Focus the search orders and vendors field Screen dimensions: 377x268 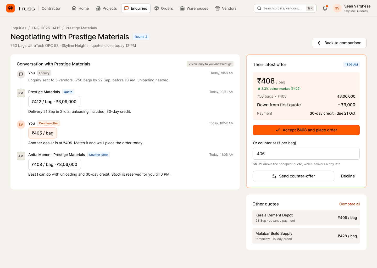[285, 8]
